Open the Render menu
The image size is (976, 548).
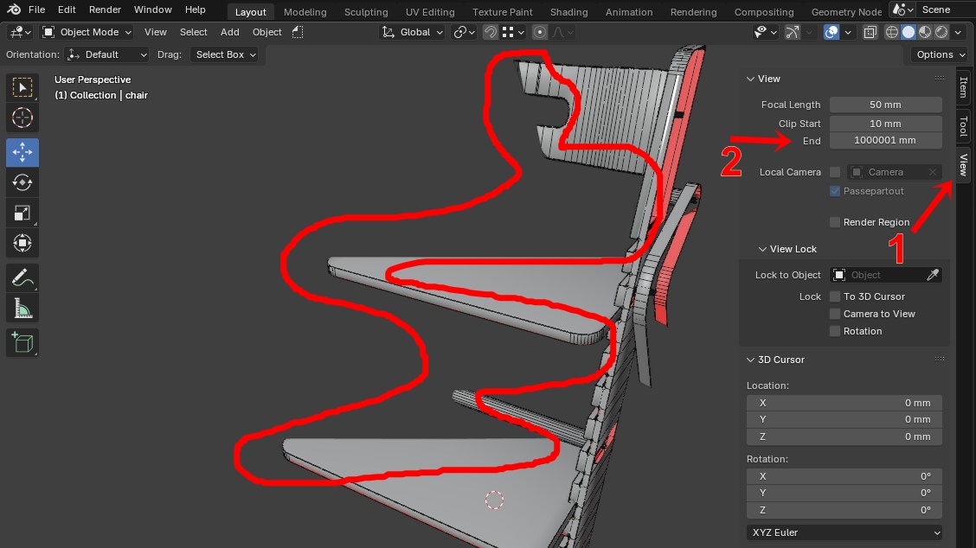pyautogui.click(x=105, y=10)
